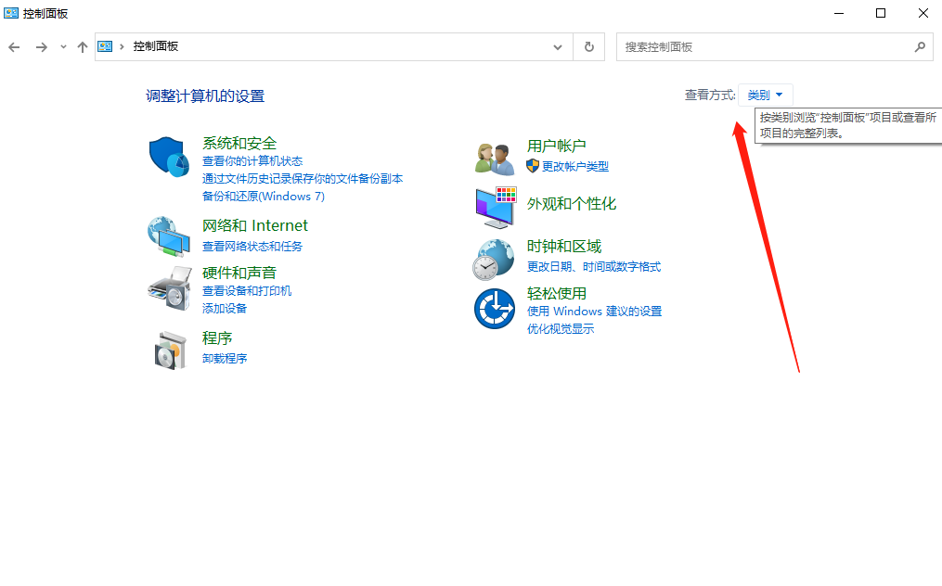Click the System and Security shield icon

pos(169,156)
